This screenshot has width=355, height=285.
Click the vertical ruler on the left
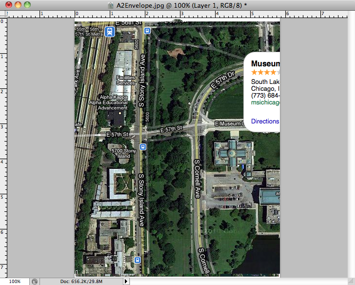pyautogui.click(x=3, y=148)
